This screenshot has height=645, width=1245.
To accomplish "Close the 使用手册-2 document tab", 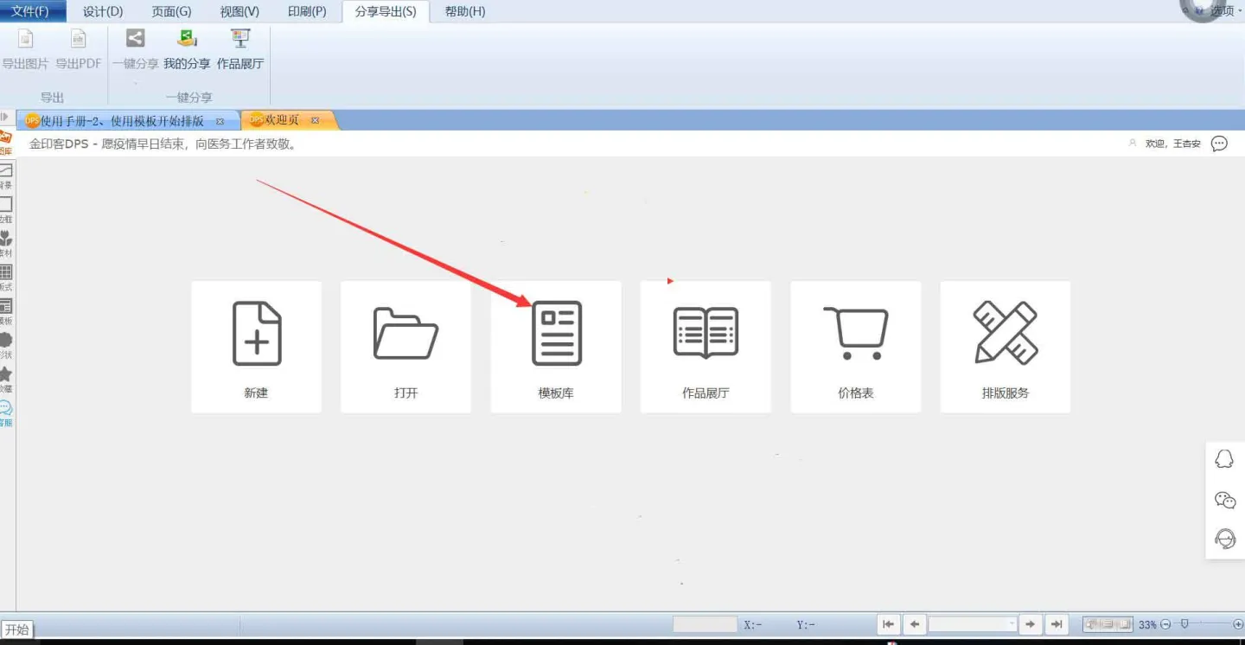I will pos(220,121).
